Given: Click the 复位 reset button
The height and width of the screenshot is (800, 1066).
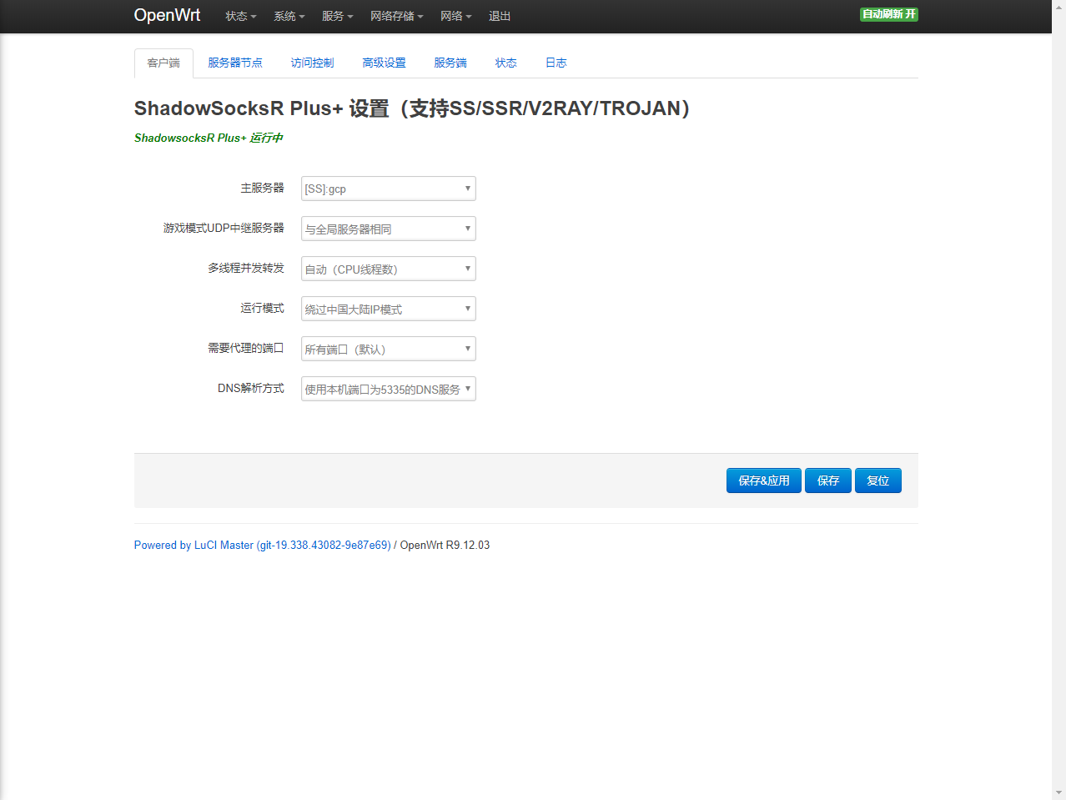Looking at the screenshot, I should [878, 481].
